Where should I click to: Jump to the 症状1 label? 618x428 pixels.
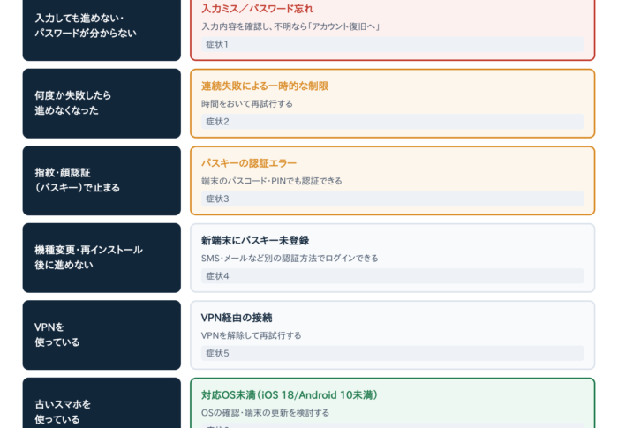click(x=393, y=44)
